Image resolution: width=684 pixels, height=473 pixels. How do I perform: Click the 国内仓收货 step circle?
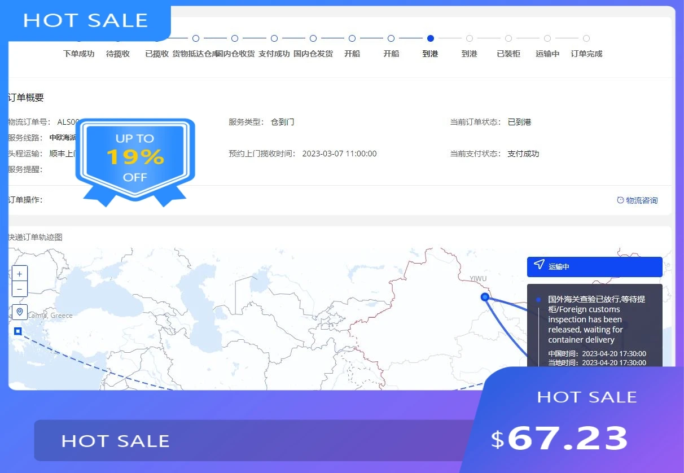(x=235, y=38)
